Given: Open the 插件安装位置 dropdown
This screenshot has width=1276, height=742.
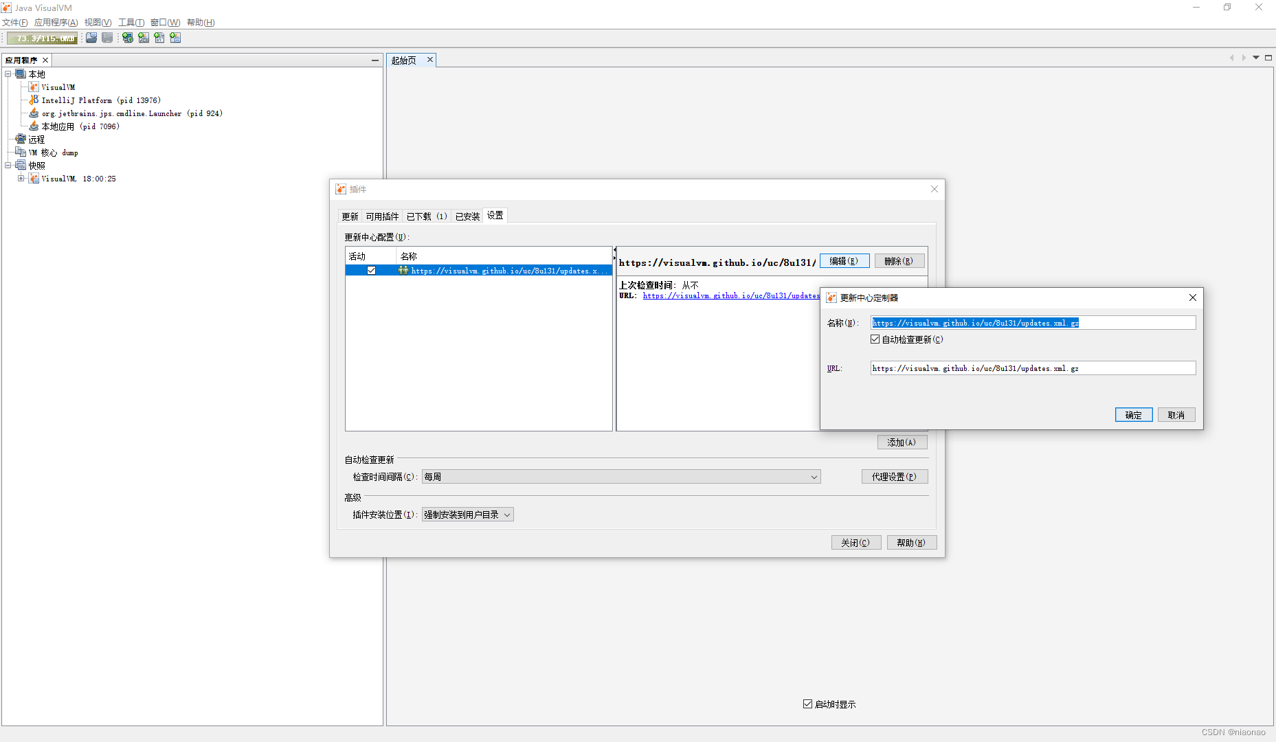Looking at the screenshot, I should [x=467, y=515].
